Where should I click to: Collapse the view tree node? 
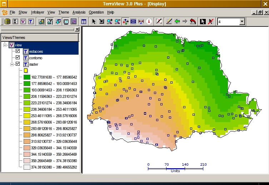pos(5,45)
